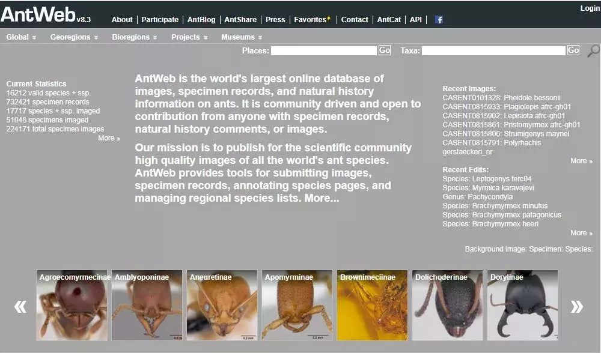601x353 pixels.
Task: Open species Brachymyrmex patagonicus edit
Action: [x=502, y=215]
